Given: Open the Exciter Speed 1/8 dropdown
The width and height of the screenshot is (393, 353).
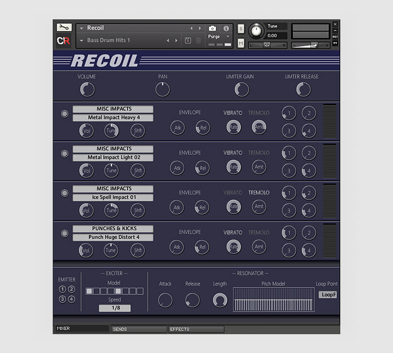Looking at the screenshot, I should coord(115,308).
